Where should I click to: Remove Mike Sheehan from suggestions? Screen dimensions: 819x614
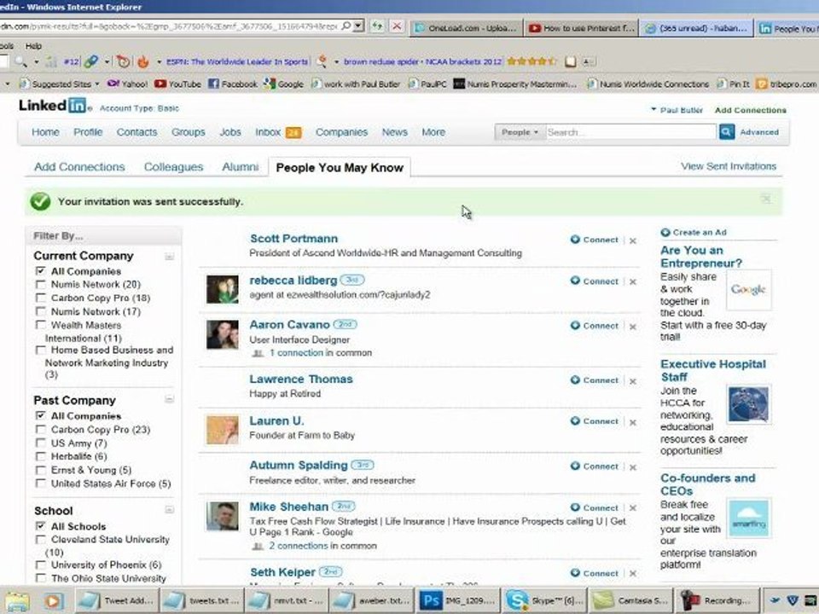(x=633, y=508)
